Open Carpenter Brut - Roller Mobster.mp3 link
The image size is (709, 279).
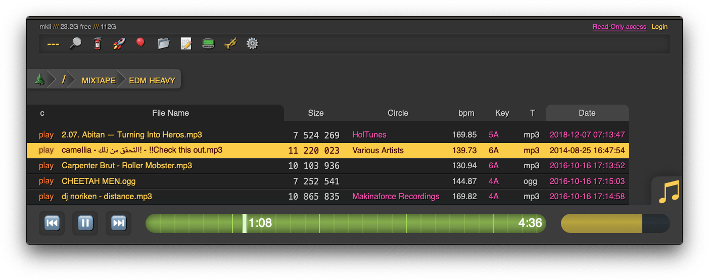pyautogui.click(x=127, y=166)
